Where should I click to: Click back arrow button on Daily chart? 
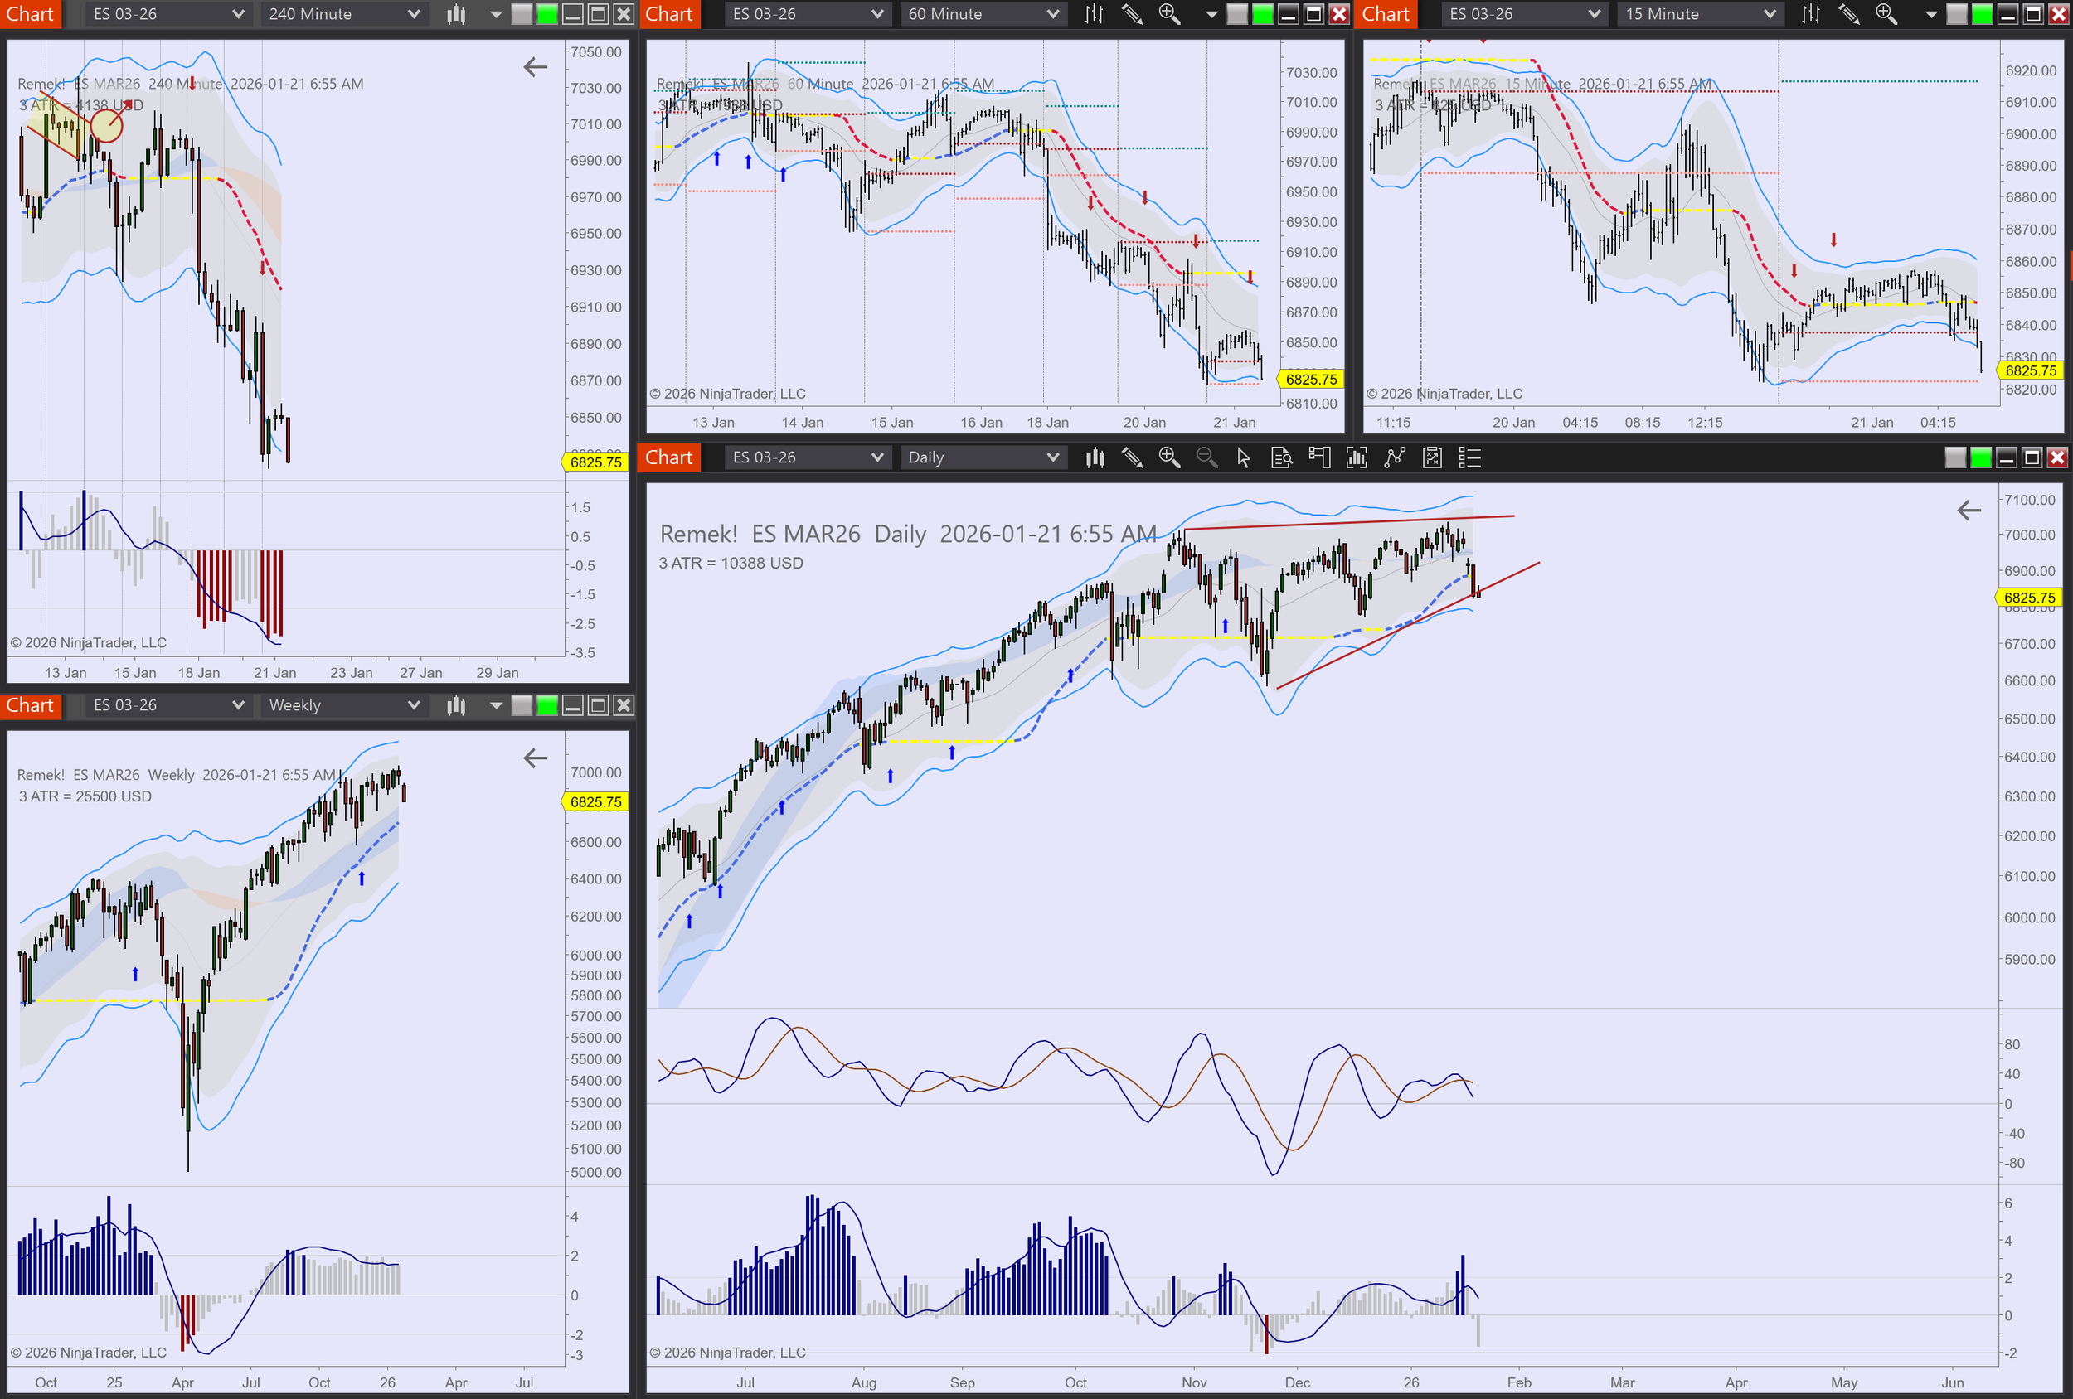[1969, 510]
